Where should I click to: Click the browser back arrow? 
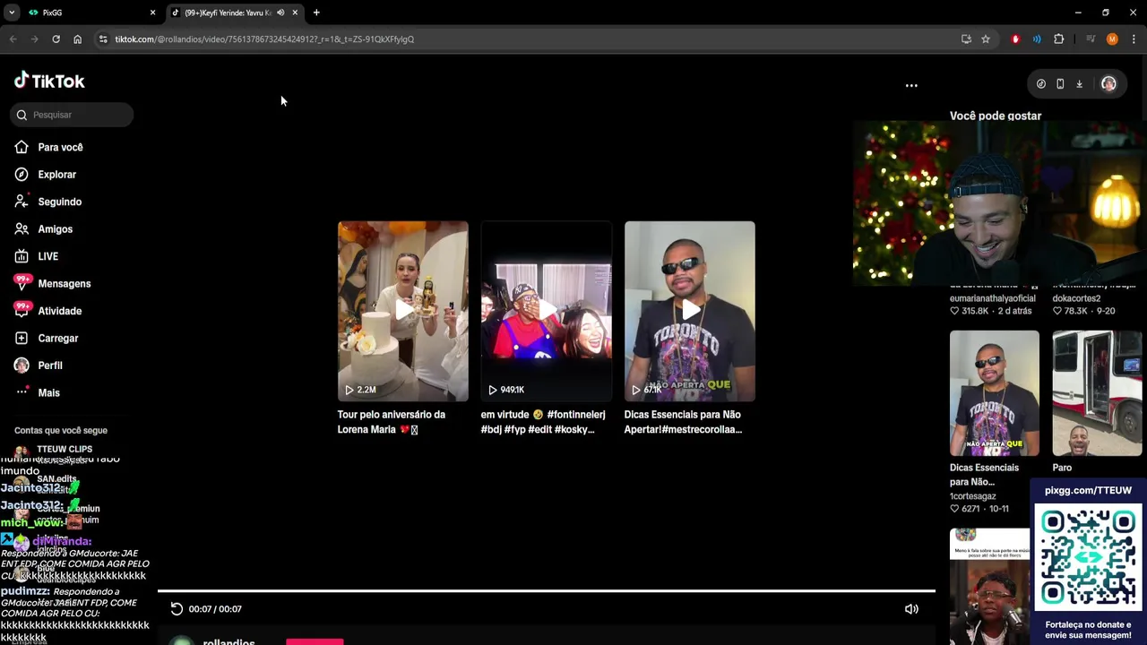click(13, 39)
